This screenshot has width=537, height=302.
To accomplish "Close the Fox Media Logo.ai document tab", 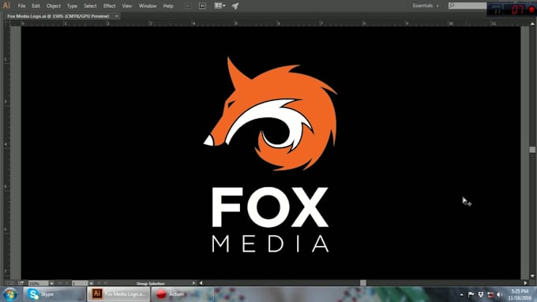I will click(x=116, y=16).
